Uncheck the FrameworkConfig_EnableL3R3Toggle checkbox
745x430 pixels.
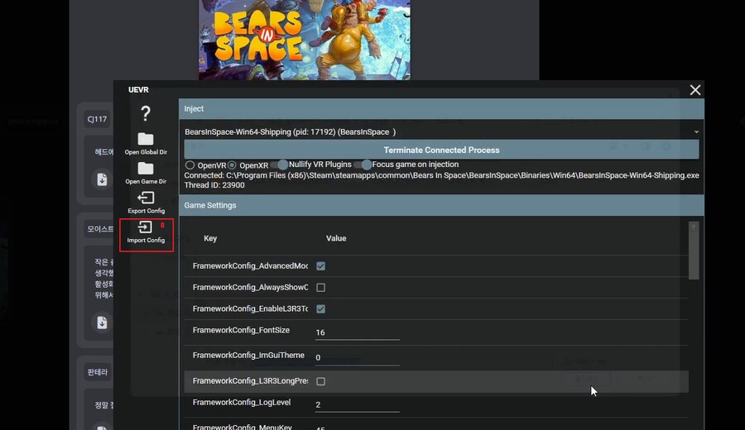[320, 309]
